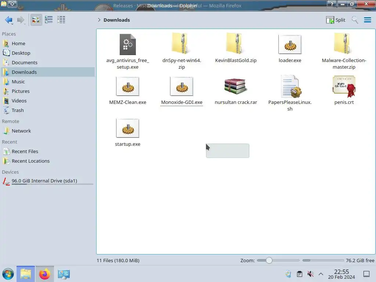Screen dimensions: 376x282
Task: Open Music folder in Places
Action: click(47, 82)
